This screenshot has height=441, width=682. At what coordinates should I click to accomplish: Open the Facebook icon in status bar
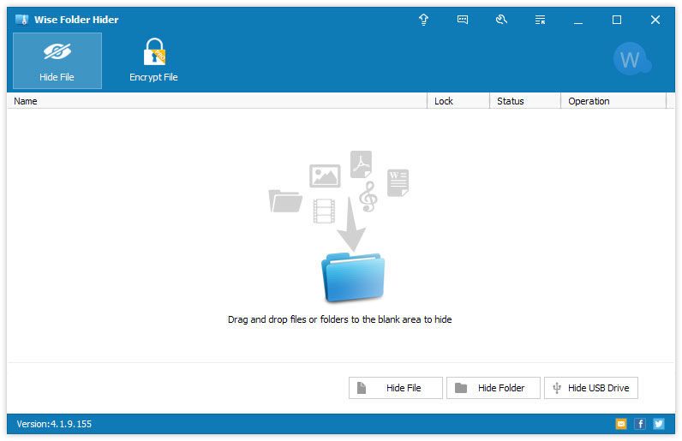[x=640, y=424]
